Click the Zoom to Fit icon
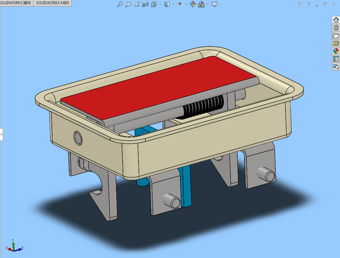Image resolution: width=340 pixels, height=258 pixels. pos(120,4)
